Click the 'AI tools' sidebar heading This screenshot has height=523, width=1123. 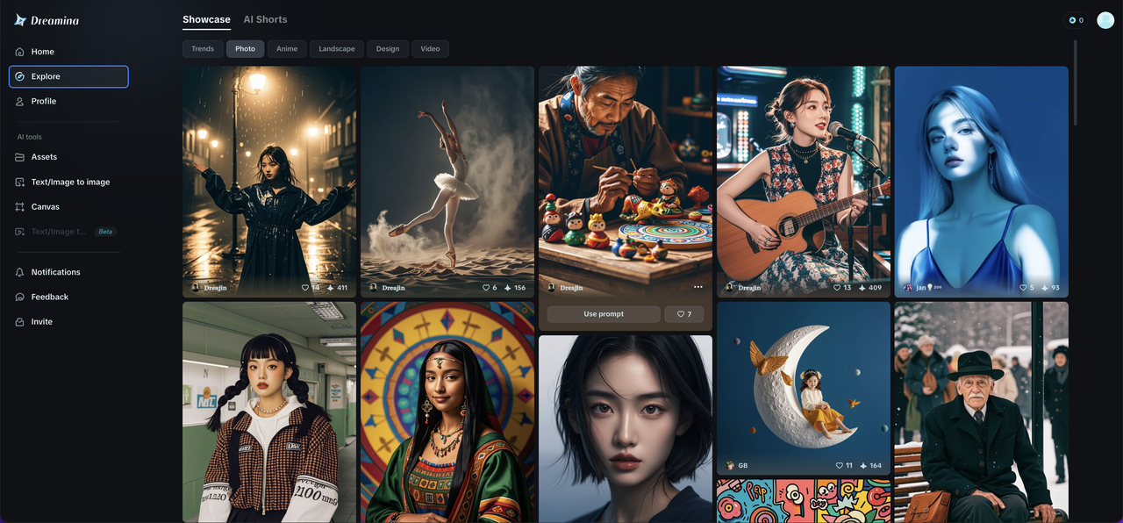[30, 137]
